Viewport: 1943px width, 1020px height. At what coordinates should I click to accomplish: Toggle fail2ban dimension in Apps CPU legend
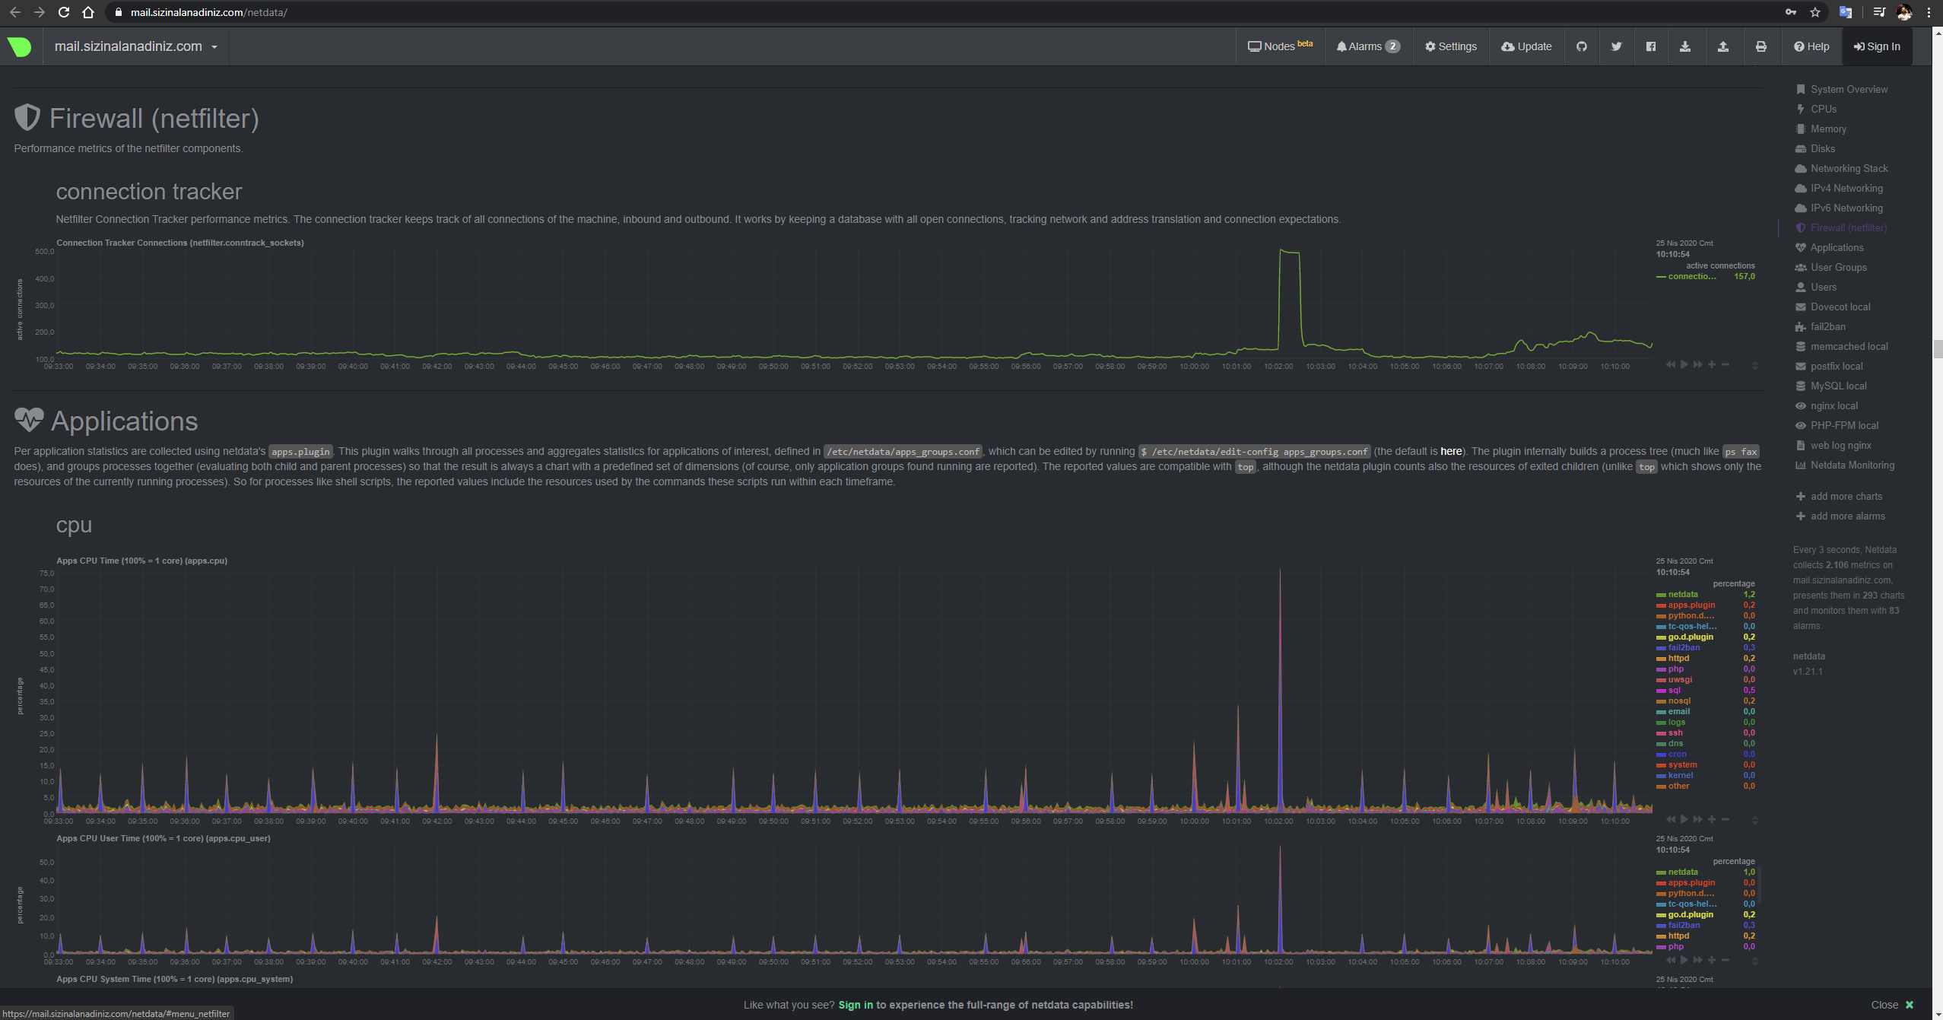[1683, 647]
